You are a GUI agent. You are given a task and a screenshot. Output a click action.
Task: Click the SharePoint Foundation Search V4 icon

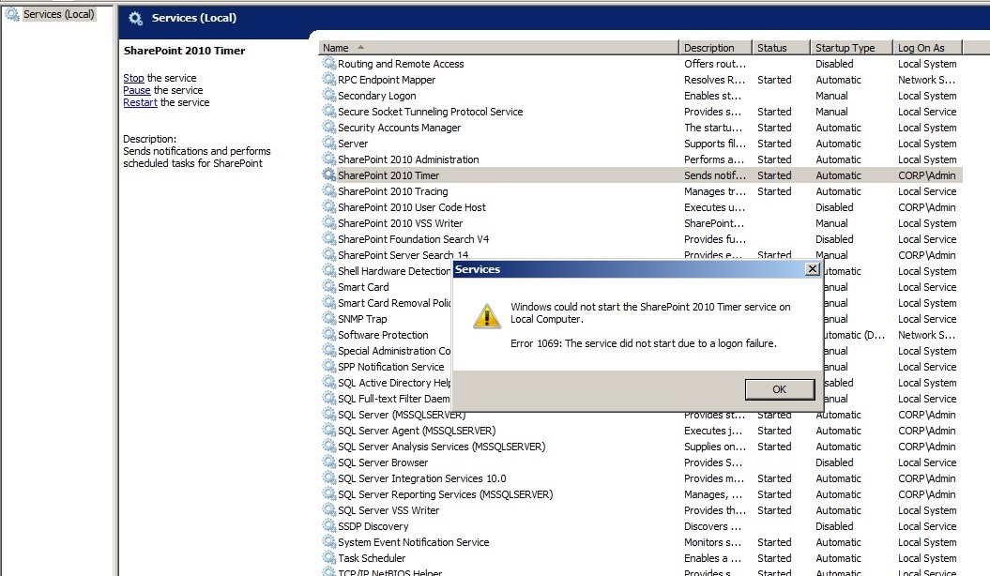click(x=328, y=238)
